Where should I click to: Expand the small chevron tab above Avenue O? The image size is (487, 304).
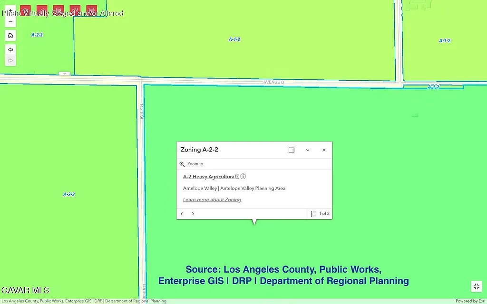pyautogui.click(x=64, y=74)
